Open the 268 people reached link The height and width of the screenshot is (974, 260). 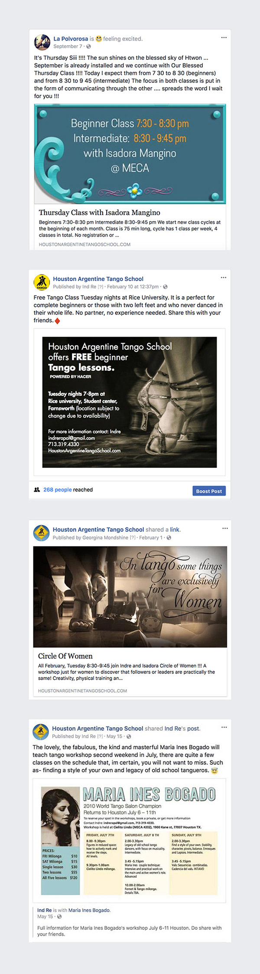tap(58, 490)
